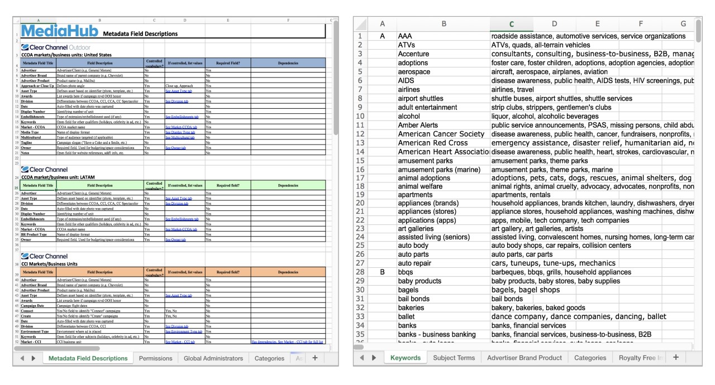This screenshot has height=385, width=715.
Task: Open the Advertiser Brand Product tab
Action: click(525, 358)
